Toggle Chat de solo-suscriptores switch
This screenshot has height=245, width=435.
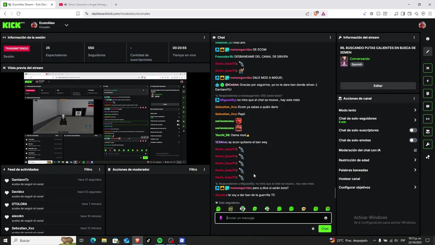click(x=413, y=130)
